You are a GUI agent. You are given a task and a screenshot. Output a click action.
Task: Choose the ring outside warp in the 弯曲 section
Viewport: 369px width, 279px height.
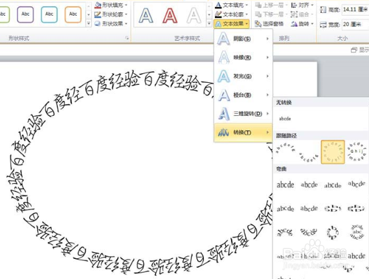pyautogui.click(x=357, y=208)
